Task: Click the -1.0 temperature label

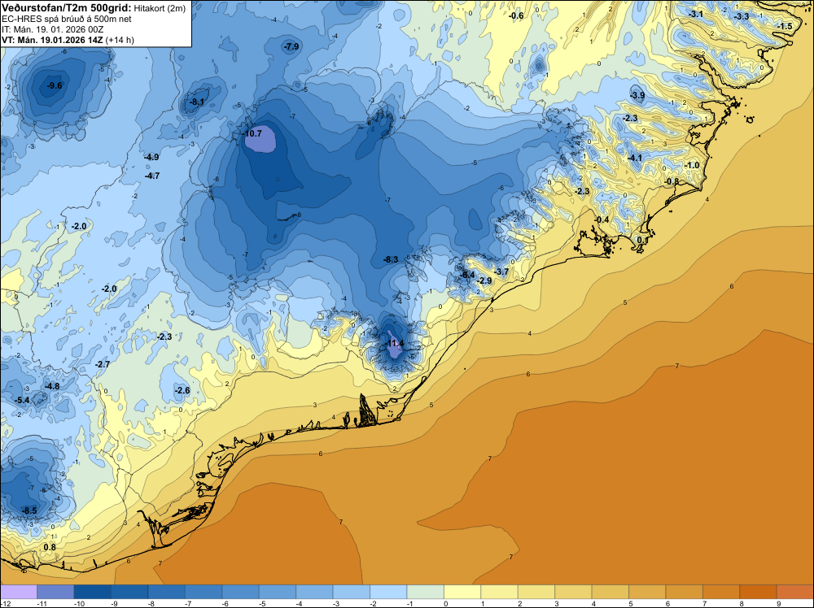Action: click(x=691, y=165)
